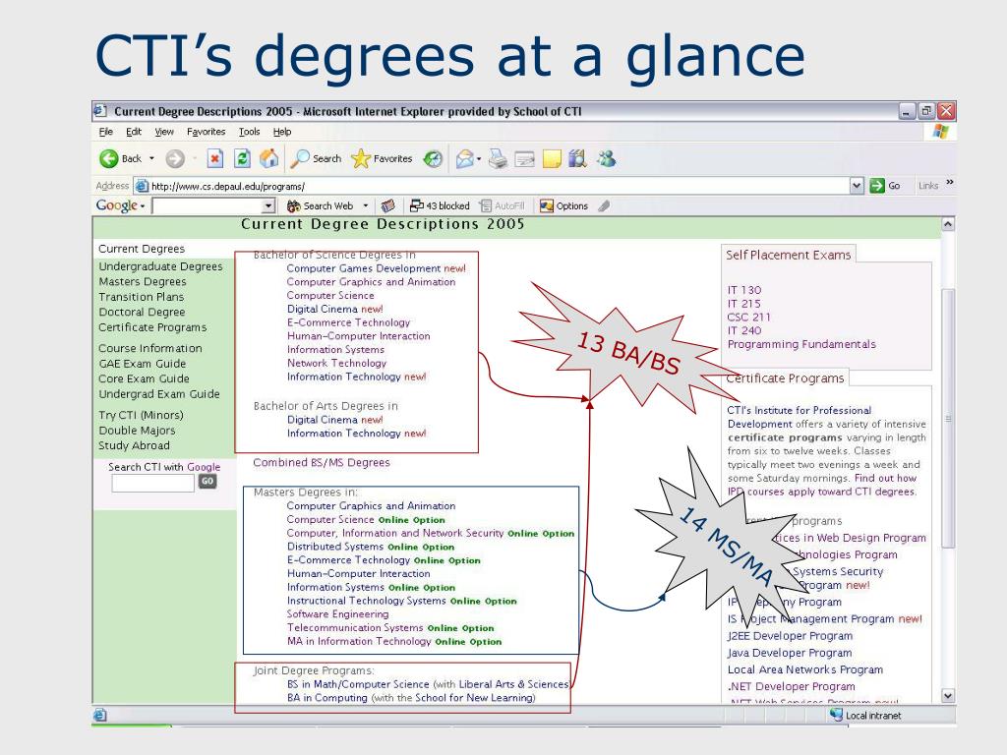Open the Tools menu
Image resolution: width=1007 pixels, height=755 pixels.
coord(249,132)
